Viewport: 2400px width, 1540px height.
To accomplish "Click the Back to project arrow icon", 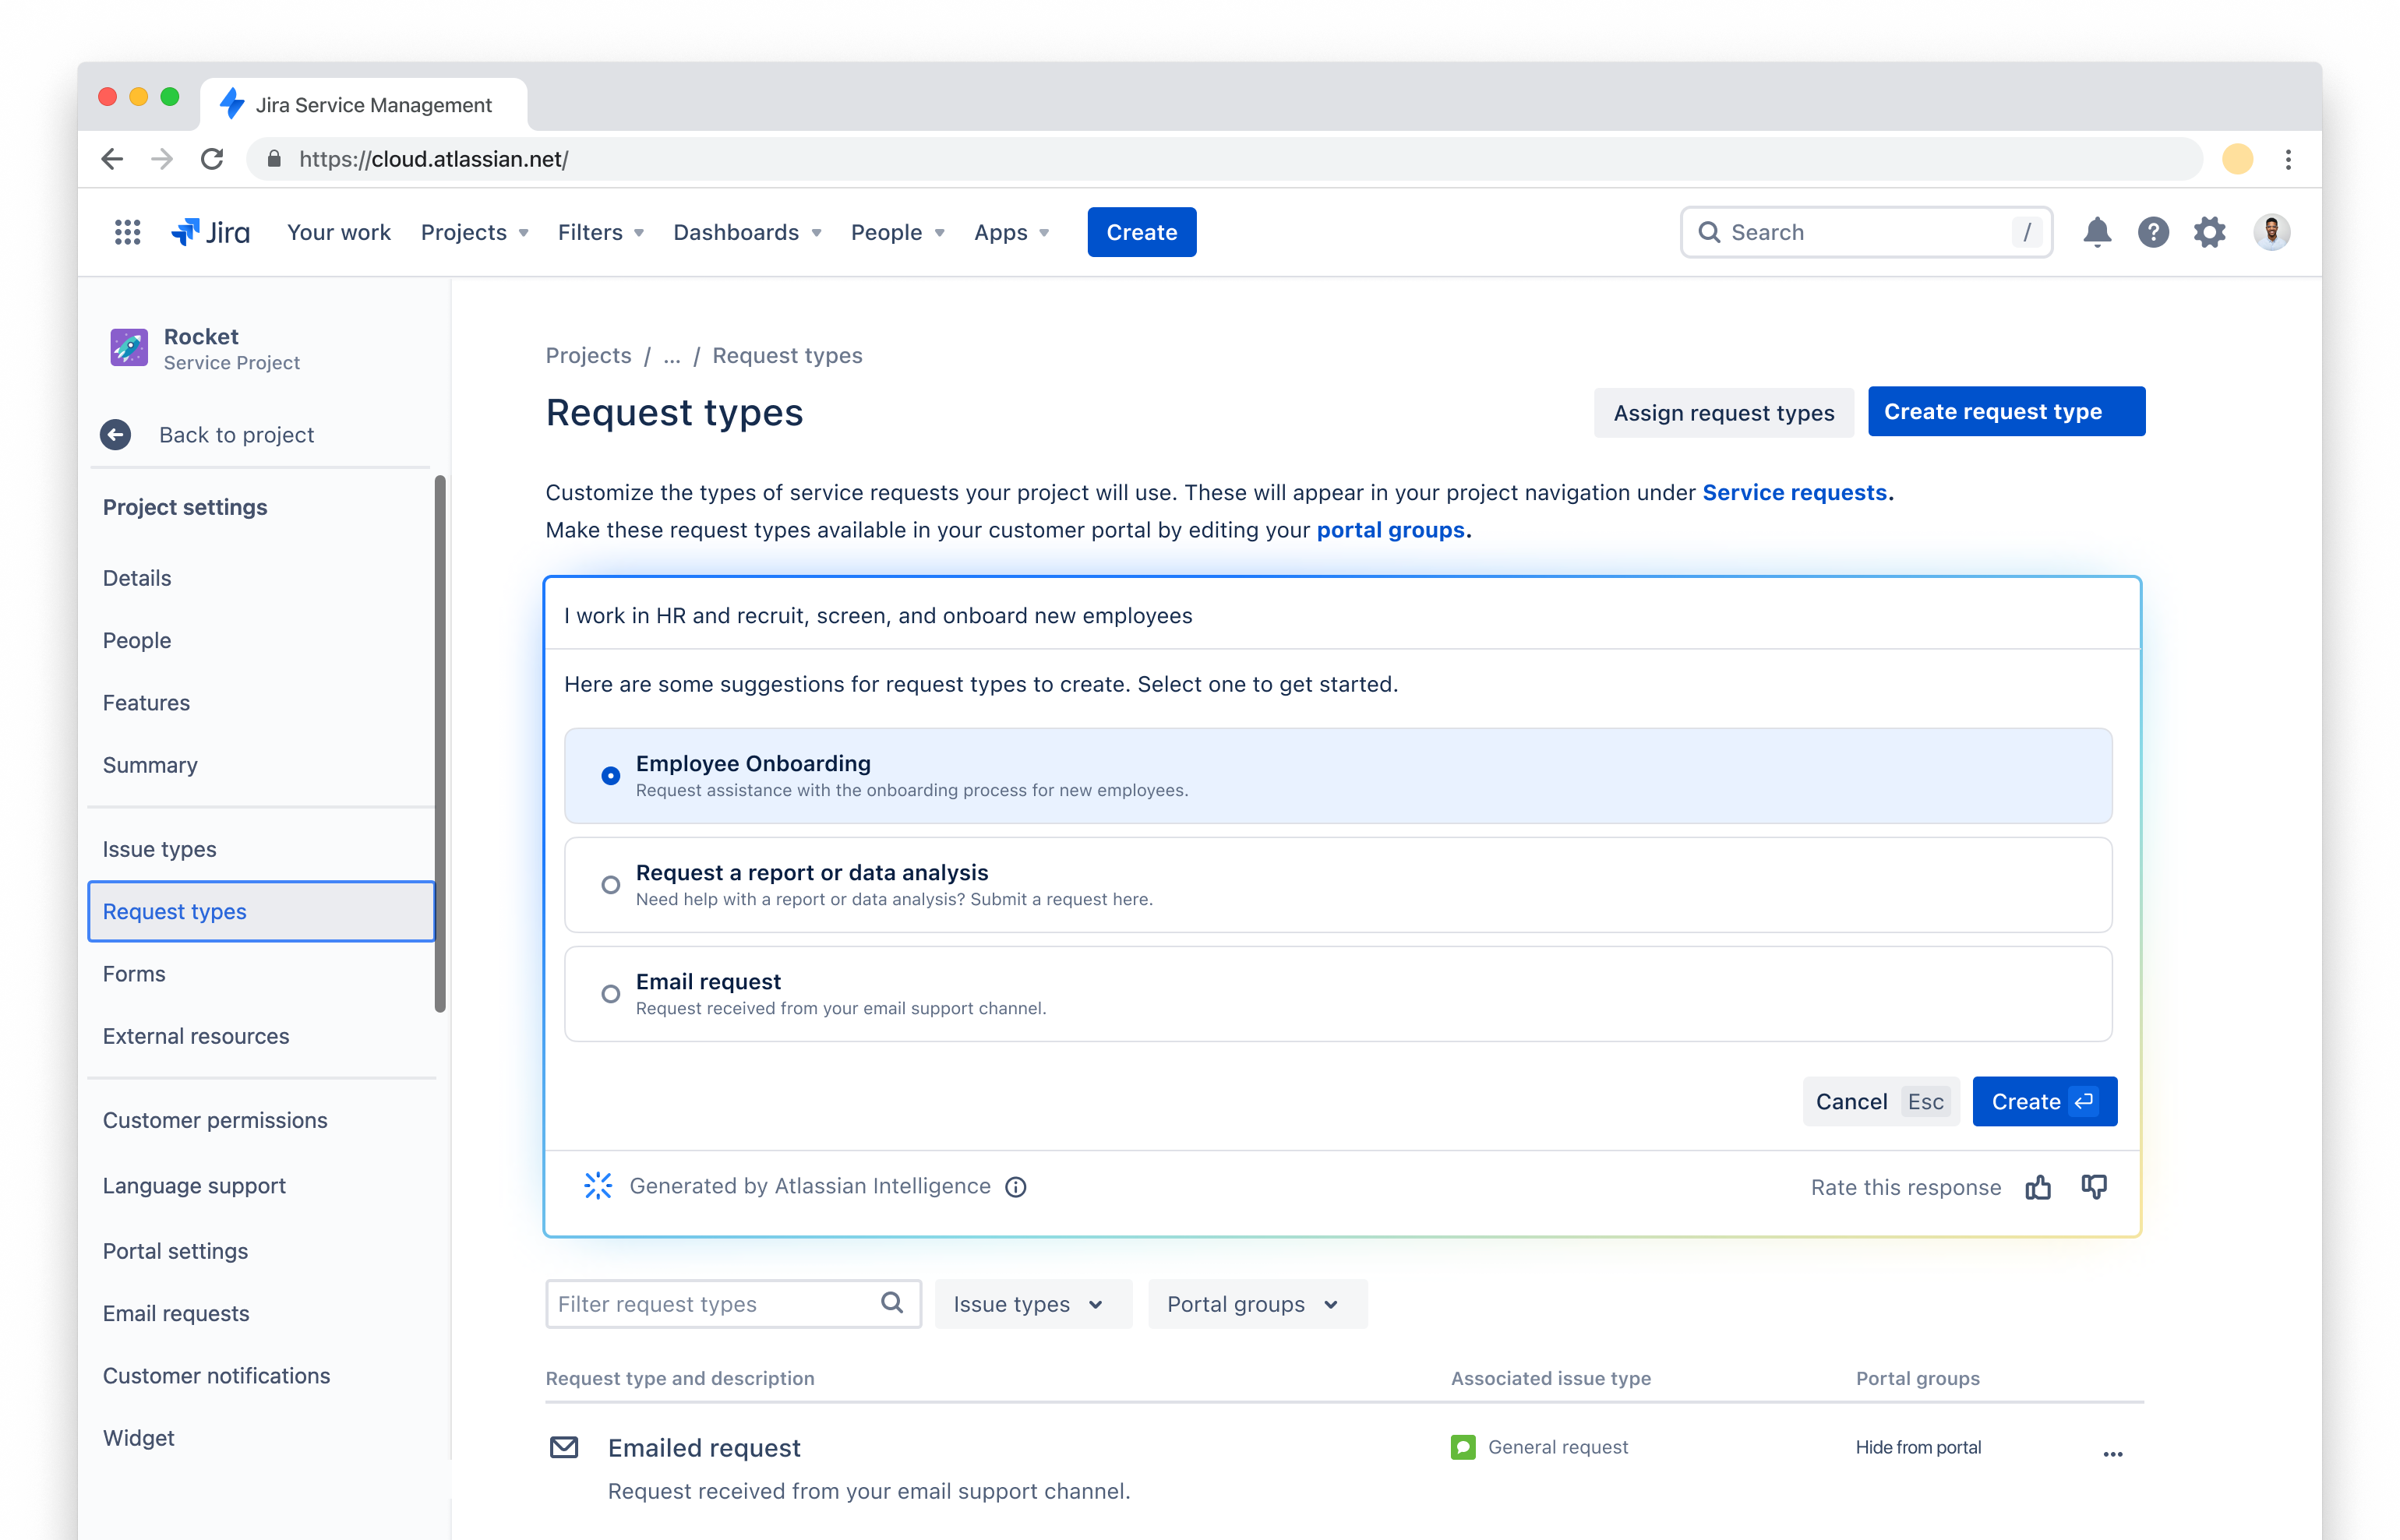I will coord(115,435).
